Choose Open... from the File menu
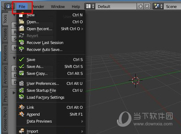The height and width of the screenshot is (134, 181). [x=51, y=22]
